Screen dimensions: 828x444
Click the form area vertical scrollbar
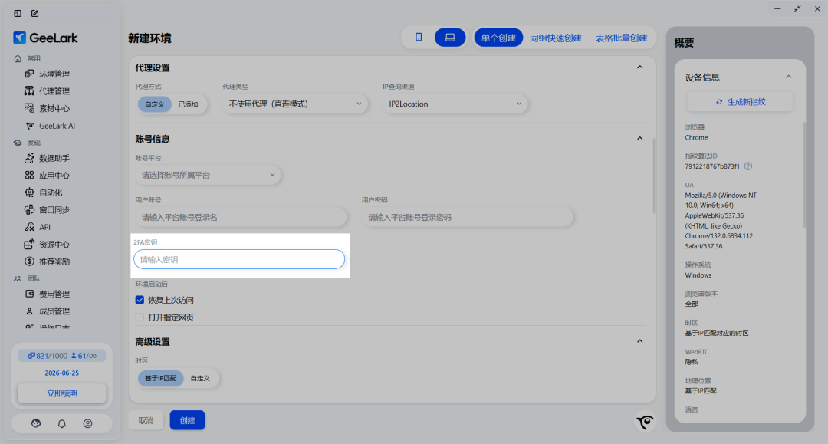point(654,176)
